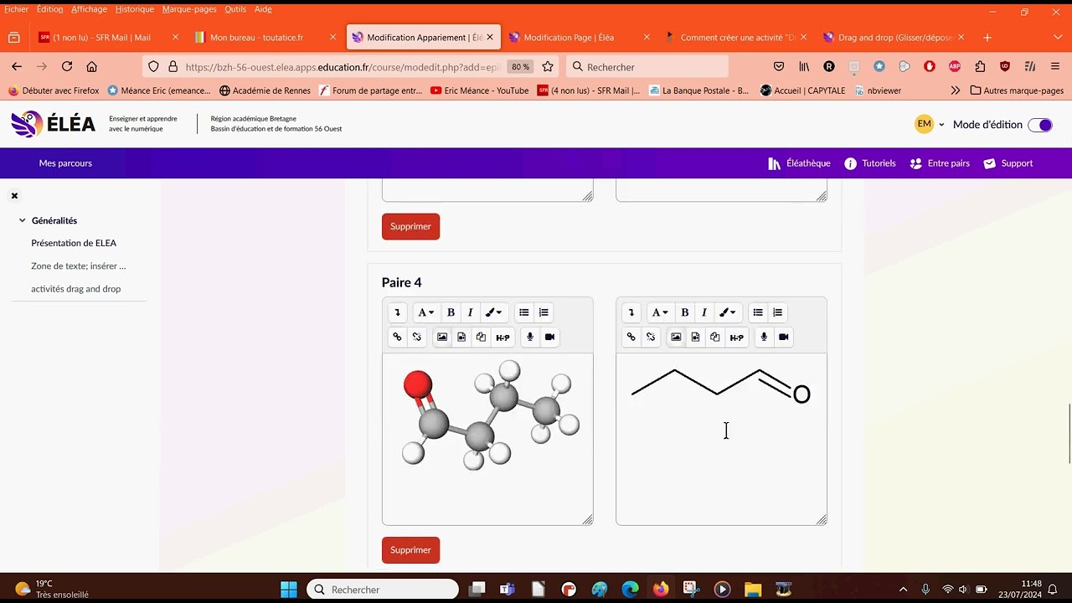Viewport: 1072px width, 603px height.
Task: Record audio in right Paire 4 editor
Action: click(764, 337)
